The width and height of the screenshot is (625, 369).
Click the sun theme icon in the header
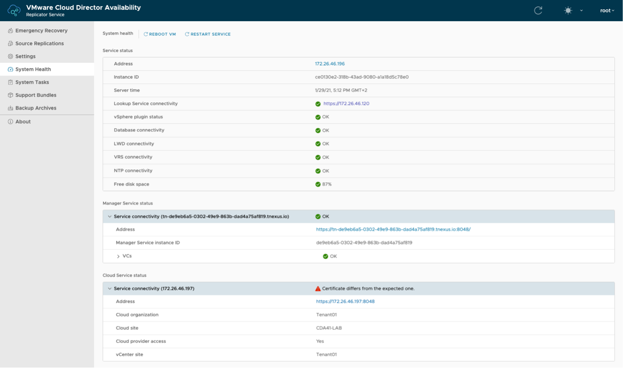pyautogui.click(x=568, y=10)
